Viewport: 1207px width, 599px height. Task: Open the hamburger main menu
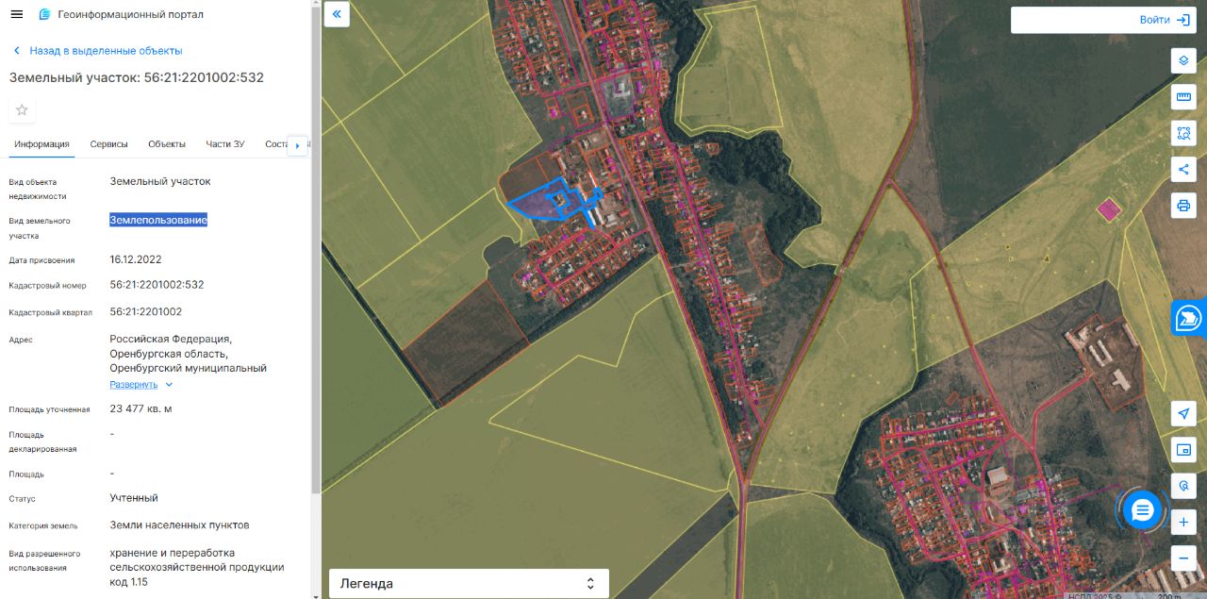pyautogui.click(x=16, y=14)
